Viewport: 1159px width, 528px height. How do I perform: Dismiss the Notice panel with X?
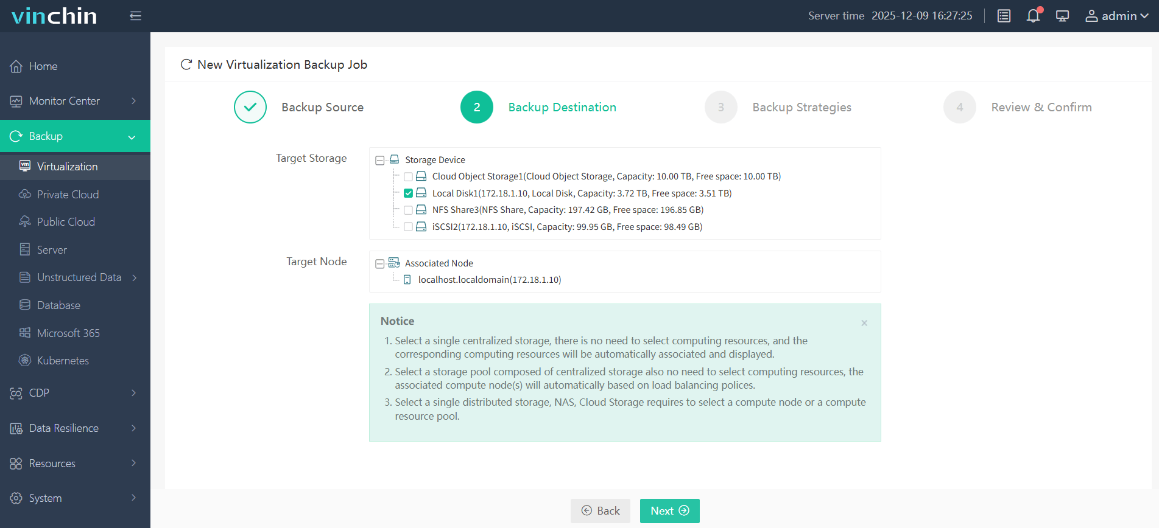pos(864,323)
